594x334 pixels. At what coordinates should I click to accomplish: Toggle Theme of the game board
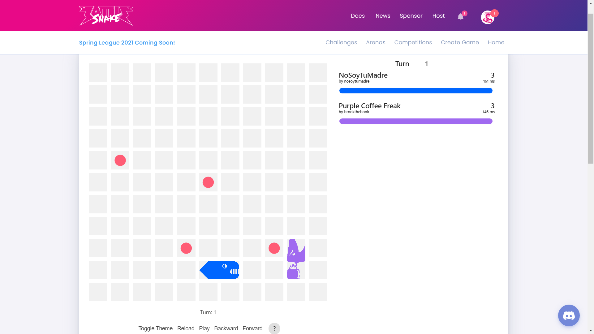tap(155, 328)
